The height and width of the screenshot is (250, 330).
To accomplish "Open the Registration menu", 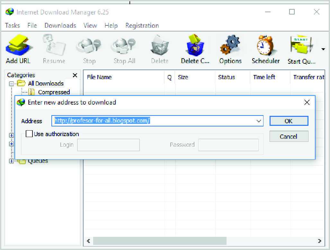I will coord(142,25).
